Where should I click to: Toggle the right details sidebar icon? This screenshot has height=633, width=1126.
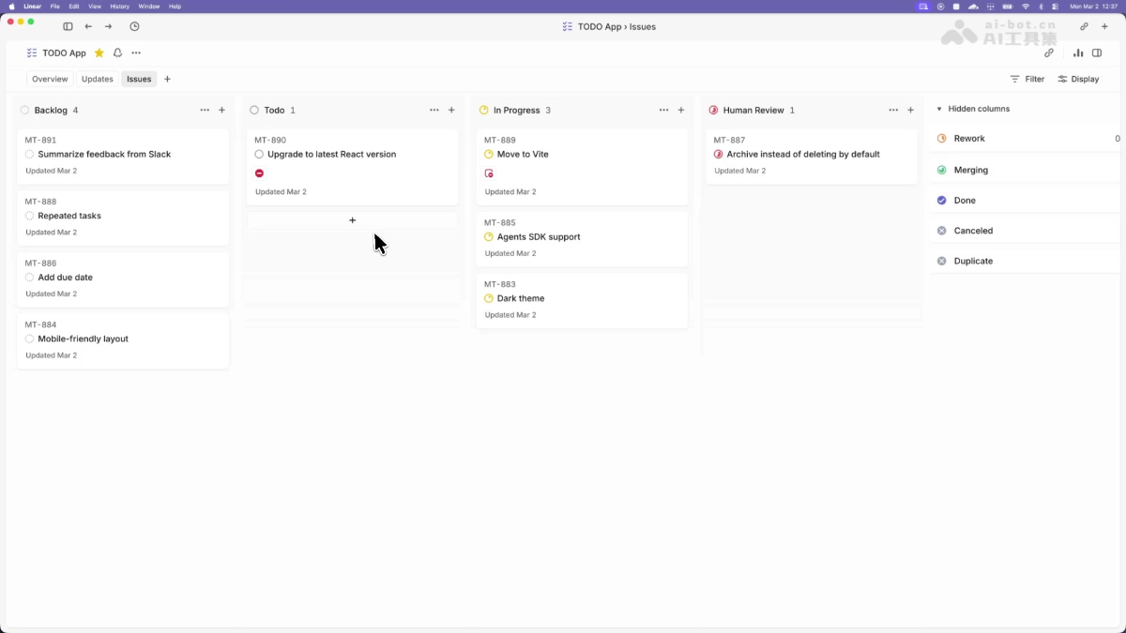[x=1097, y=53]
